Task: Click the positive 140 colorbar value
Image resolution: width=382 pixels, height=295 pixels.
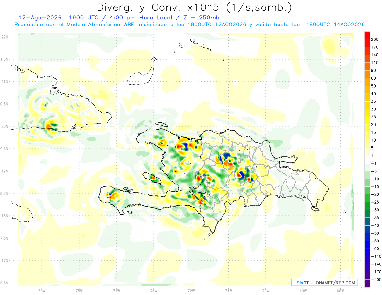Action: (375, 55)
